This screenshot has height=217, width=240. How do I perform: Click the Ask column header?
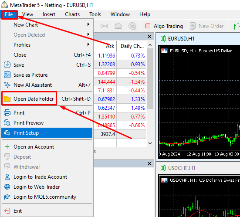click(x=110, y=46)
